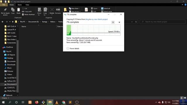Image resolution: width=187 pixels, height=105 pixels.
Task: Refresh the current folder view
Action: [x=136, y=22]
